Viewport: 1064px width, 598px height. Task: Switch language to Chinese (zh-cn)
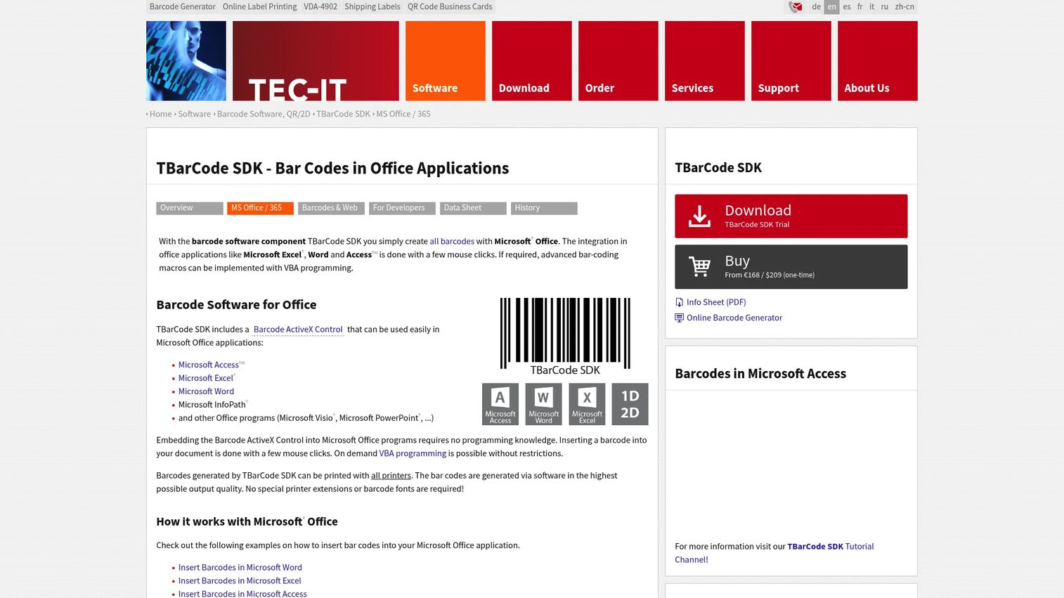904,7
